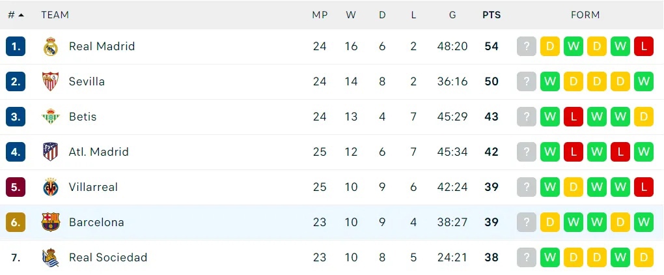Click the Sevilla club crest
The image size is (664, 275).
point(50,81)
